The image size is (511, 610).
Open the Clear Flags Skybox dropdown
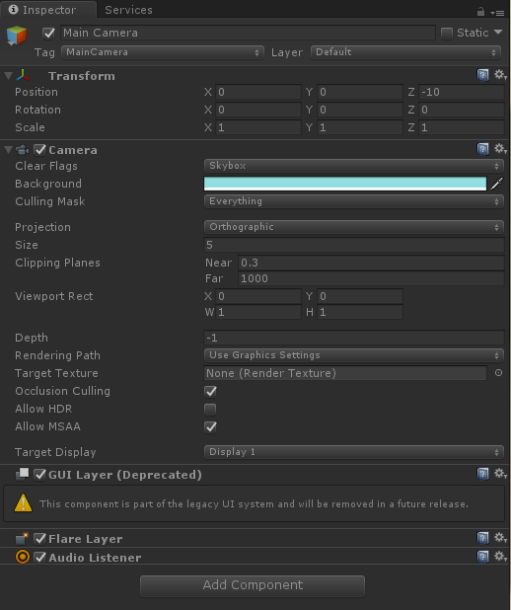[354, 166]
